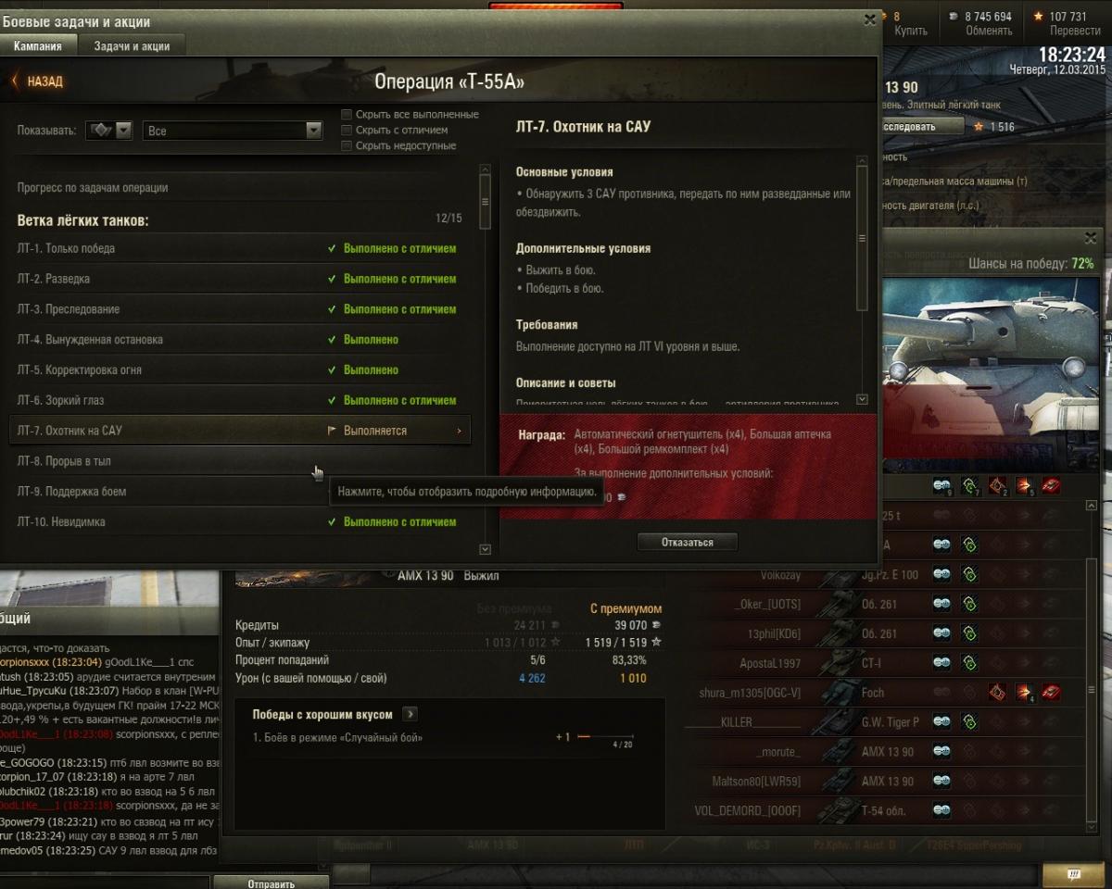This screenshot has width=1112, height=889.
Task: Go back with 'НАЗАД' link
Action: tap(38, 81)
